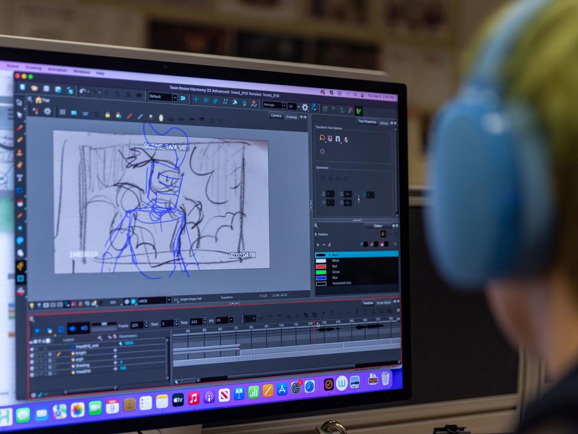This screenshot has height=434, width=578.
Task: Click the gear icon in Camera view toolbar
Action: tap(48, 111)
